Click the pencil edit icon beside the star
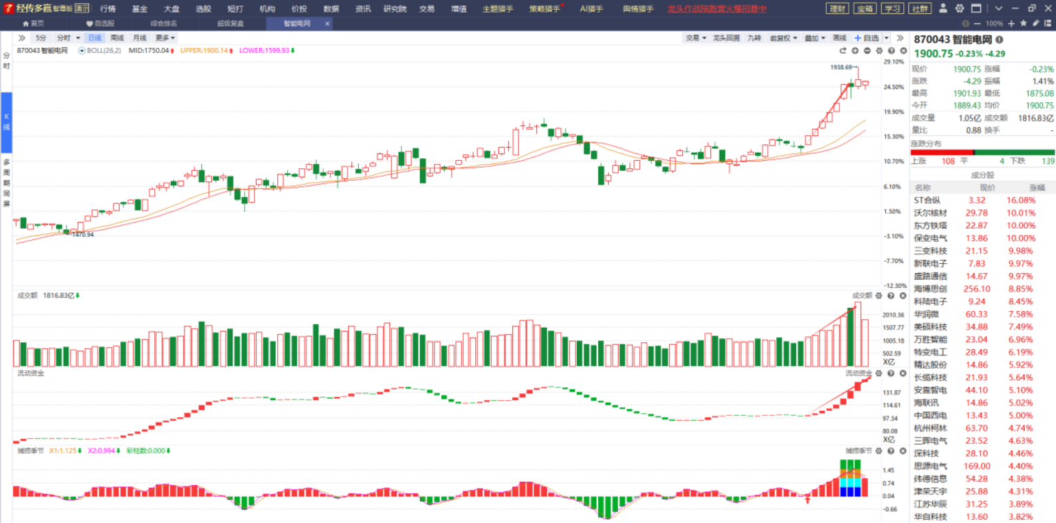 coord(1035,23)
